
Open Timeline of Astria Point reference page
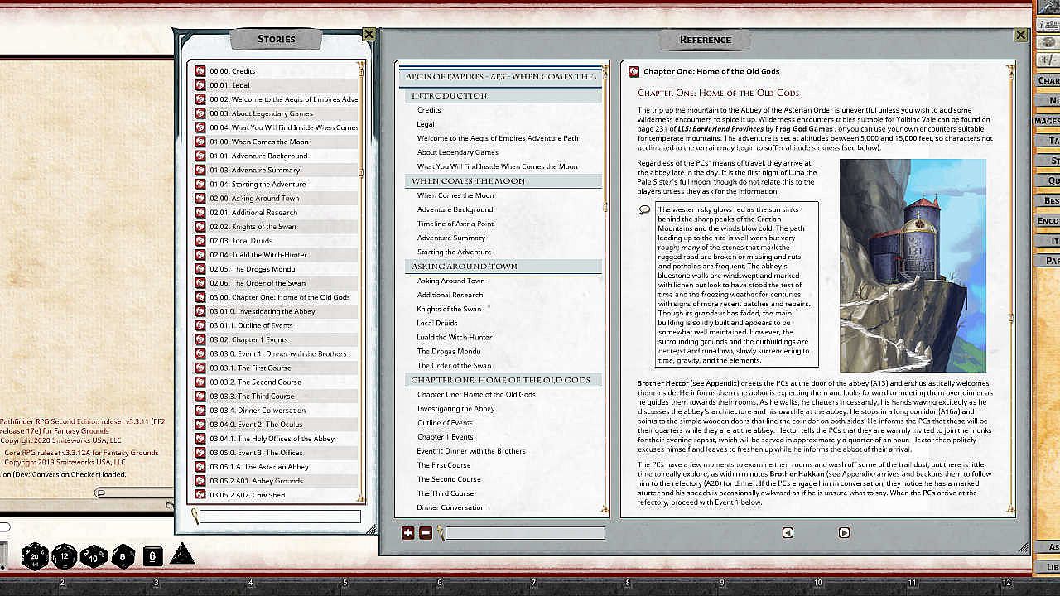tap(455, 223)
